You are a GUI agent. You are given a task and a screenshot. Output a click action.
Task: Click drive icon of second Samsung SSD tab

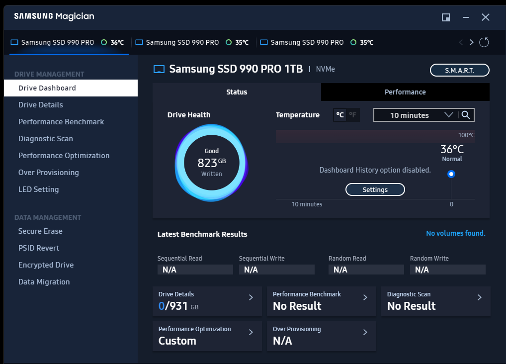(x=139, y=42)
